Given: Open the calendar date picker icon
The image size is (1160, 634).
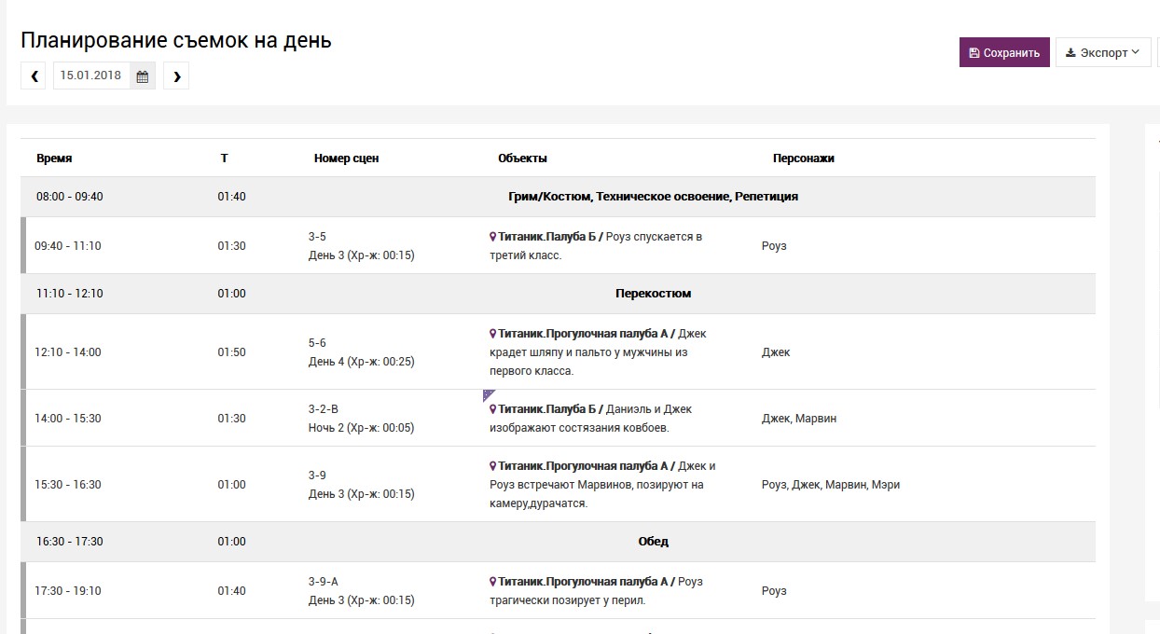Looking at the screenshot, I should click(143, 76).
